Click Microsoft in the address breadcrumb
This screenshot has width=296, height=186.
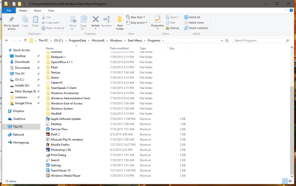98,41
